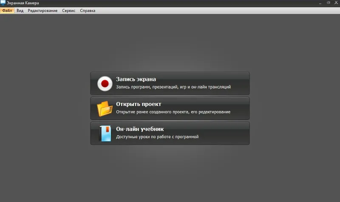Click the yellow folder icon
This screenshot has width=340, height=202.
tap(105, 108)
